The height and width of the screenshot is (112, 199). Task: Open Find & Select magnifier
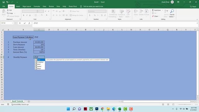pyautogui.click(x=172, y=13)
